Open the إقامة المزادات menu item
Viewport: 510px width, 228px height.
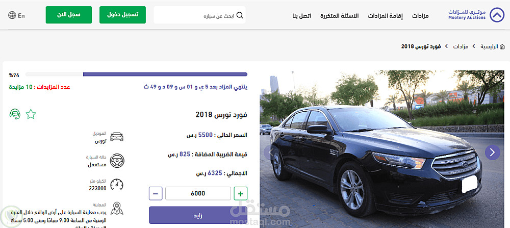(385, 16)
